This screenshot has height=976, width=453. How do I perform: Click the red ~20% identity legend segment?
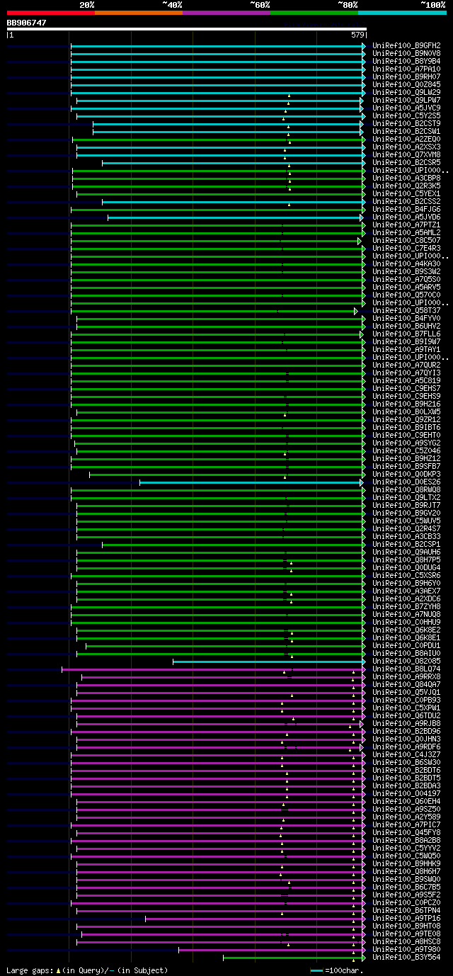[50, 12]
